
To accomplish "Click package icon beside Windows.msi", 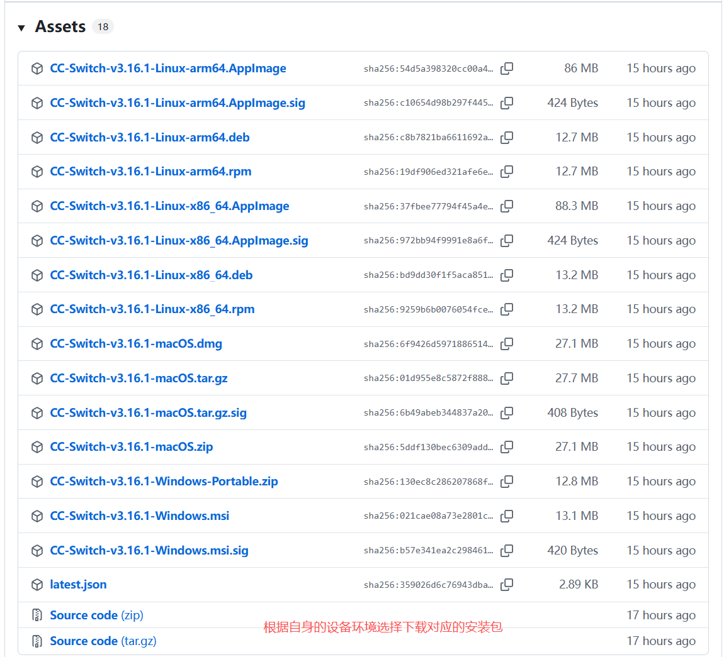I will click(37, 516).
